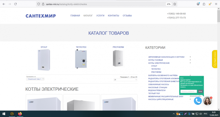Click the yellow ask-a-question side tab

point(215,59)
